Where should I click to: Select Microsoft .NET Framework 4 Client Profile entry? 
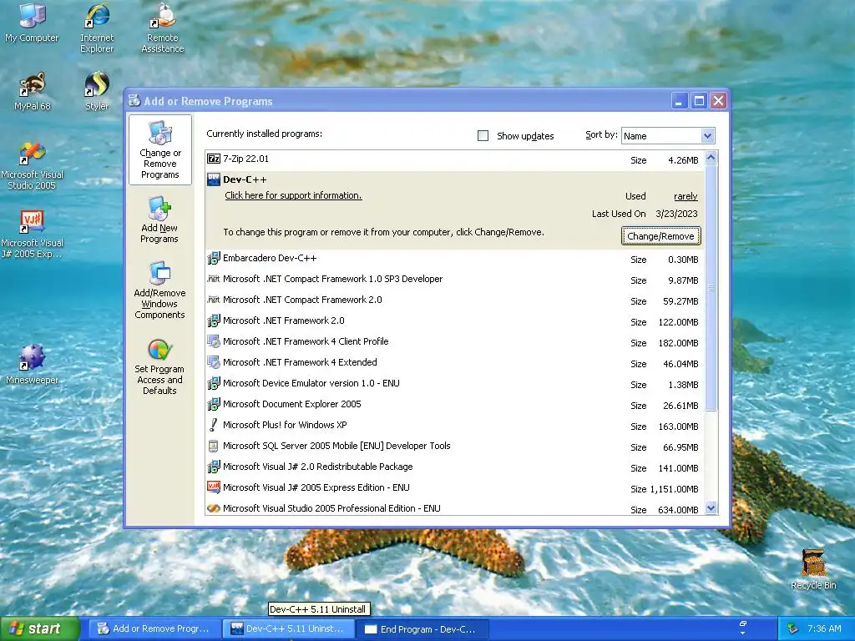(306, 341)
